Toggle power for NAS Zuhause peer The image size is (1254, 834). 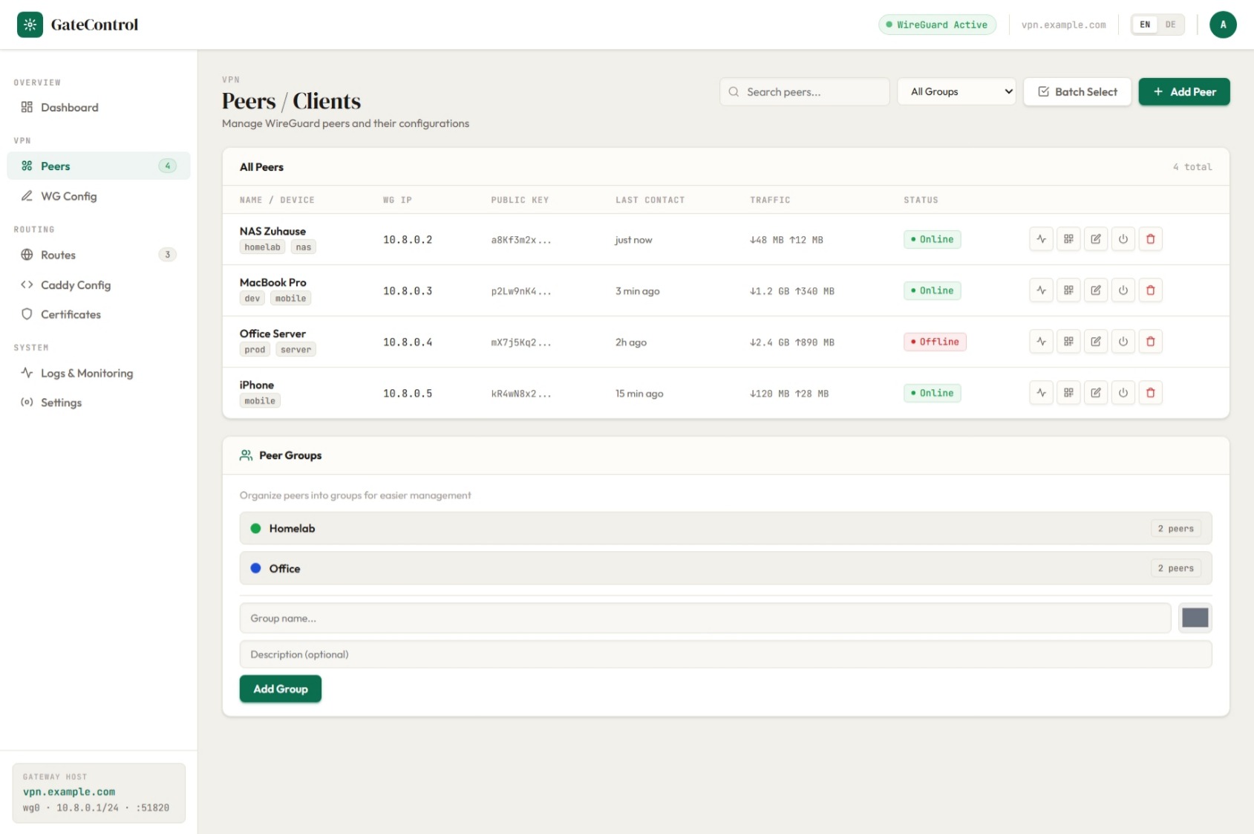point(1123,239)
